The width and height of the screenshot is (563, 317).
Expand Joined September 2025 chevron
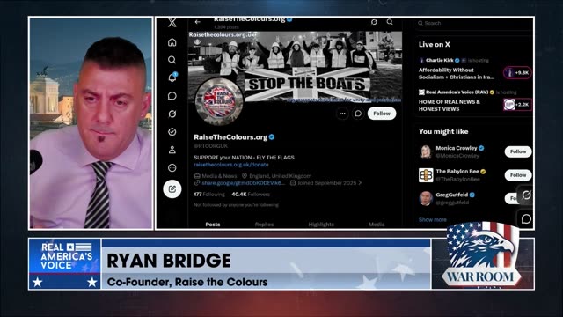(x=360, y=183)
